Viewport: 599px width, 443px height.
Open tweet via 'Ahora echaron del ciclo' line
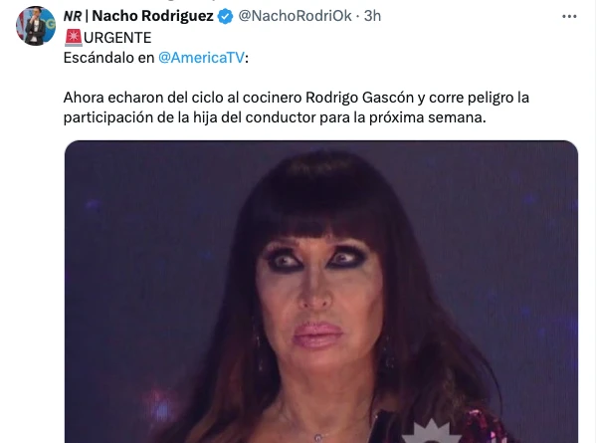297,98
